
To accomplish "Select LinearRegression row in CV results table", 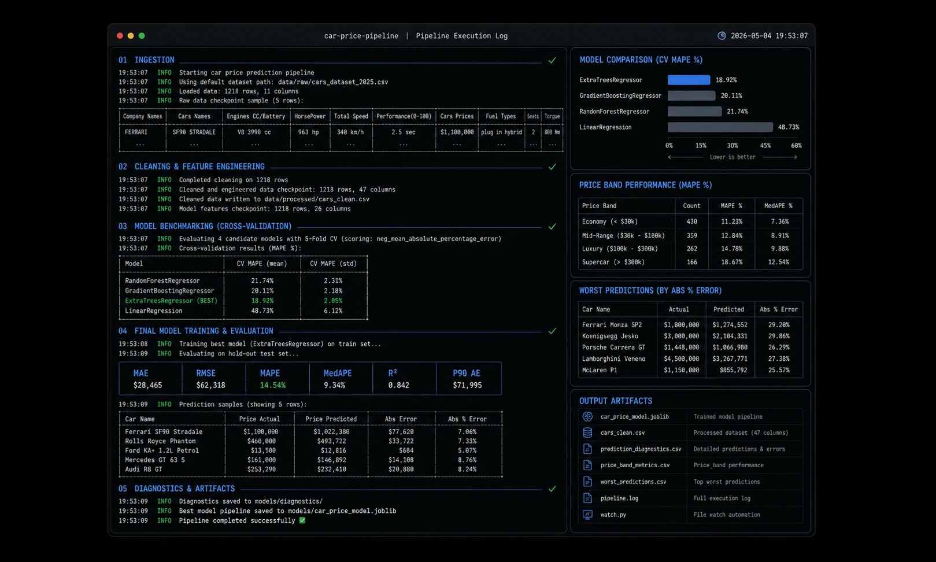I will coord(243,311).
